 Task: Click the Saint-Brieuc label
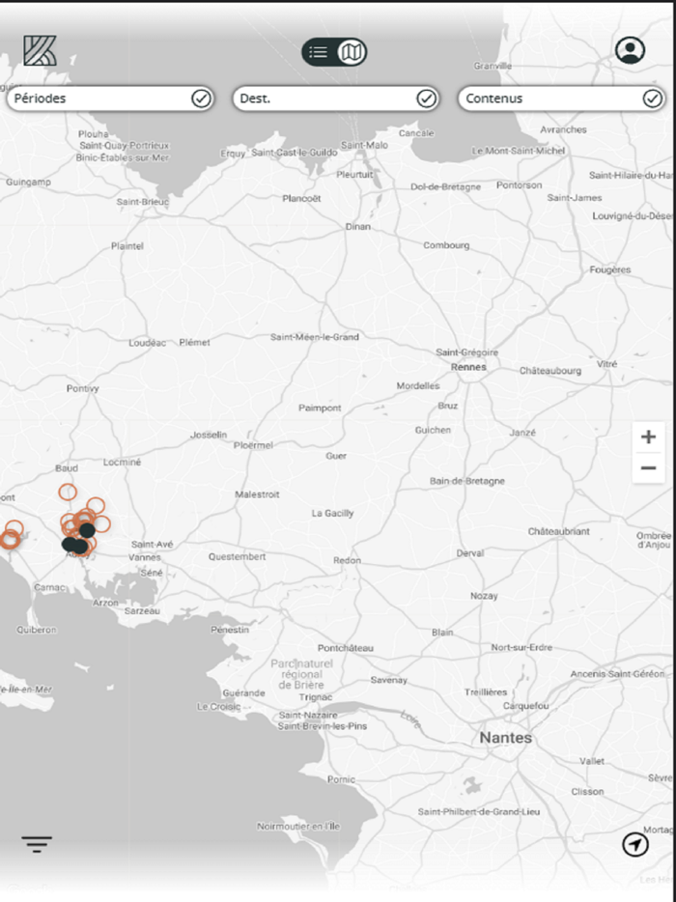tap(143, 202)
